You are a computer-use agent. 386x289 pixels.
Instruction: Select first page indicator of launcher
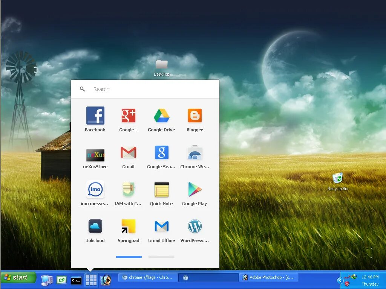[x=129, y=257]
